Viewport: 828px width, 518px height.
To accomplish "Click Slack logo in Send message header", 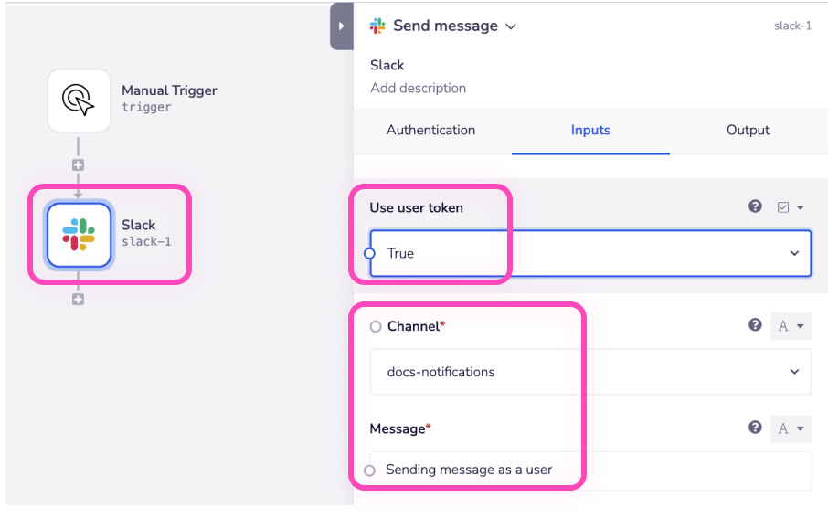I will 377,26.
